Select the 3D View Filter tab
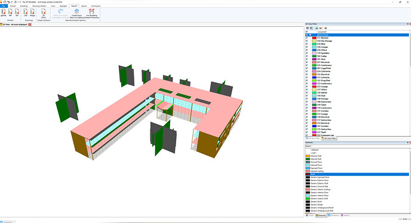Screen dimensions: 412x223 pos(329,138)
